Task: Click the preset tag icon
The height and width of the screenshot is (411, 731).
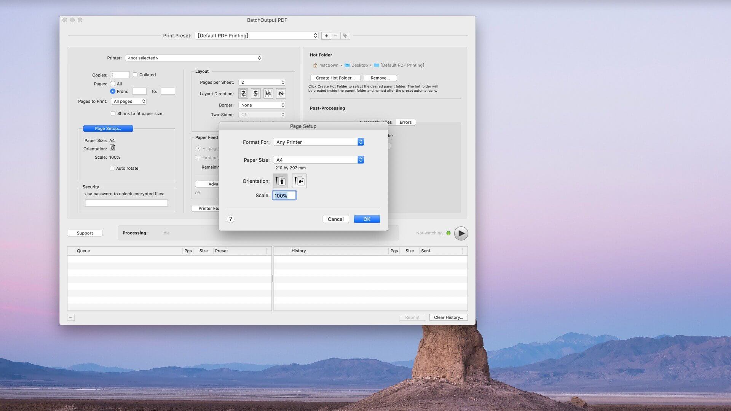Action: click(345, 36)
